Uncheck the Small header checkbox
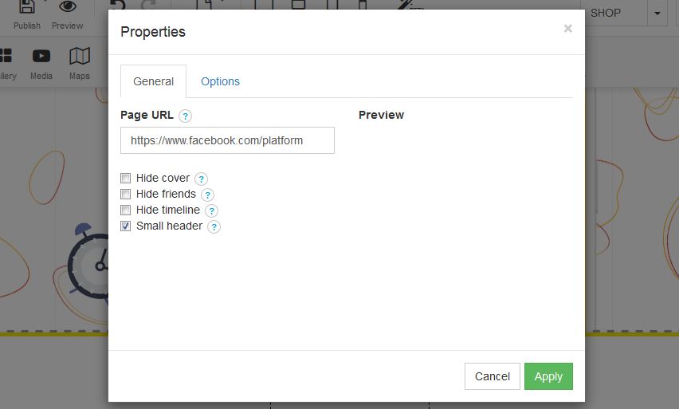 coord(126,226)
